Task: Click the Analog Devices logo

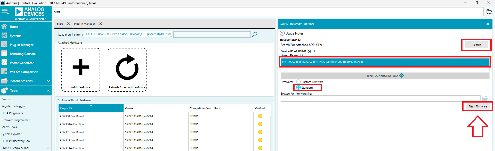Action: pos(30,13)
